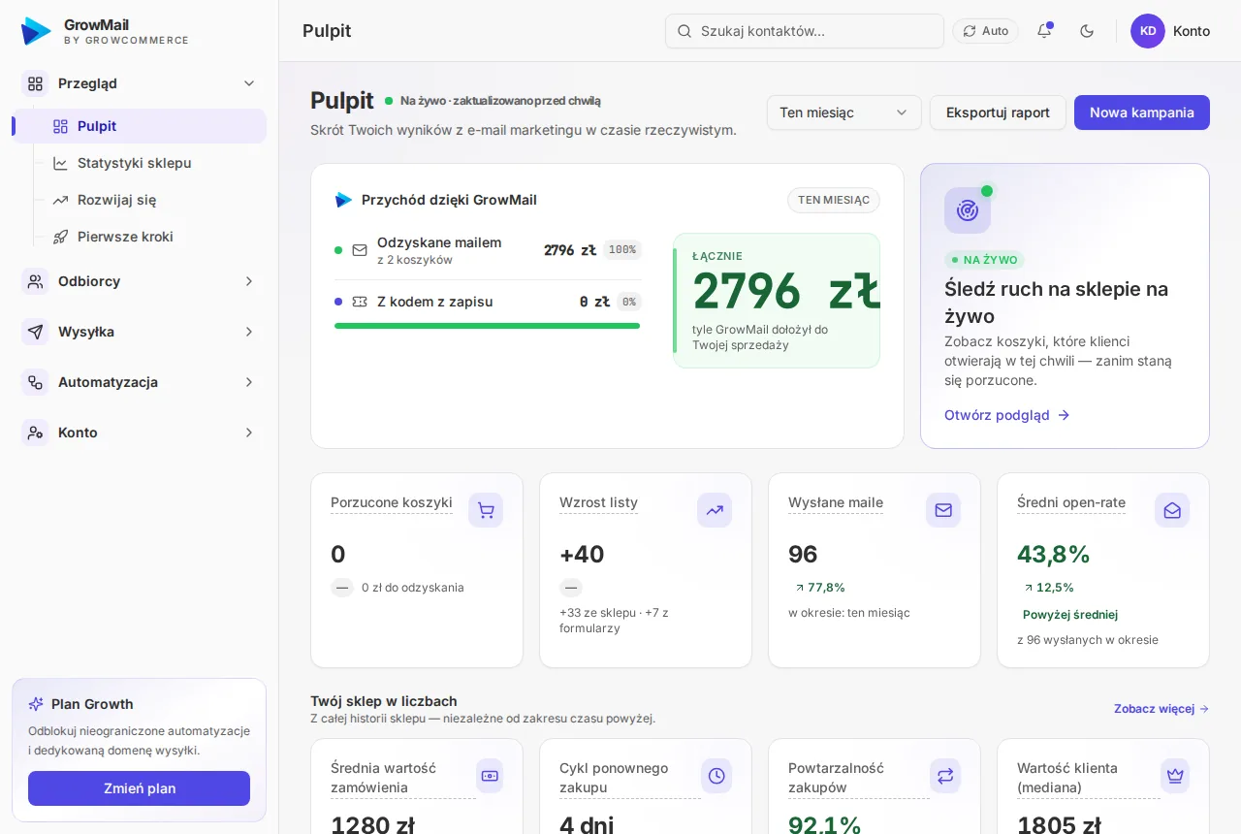The image size is (1241, 834).
Task: Click the clock icon in Cykl ponownego zakupu
Action: pos(716,776)
